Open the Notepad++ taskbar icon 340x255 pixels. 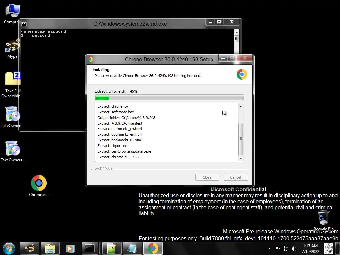112,248
